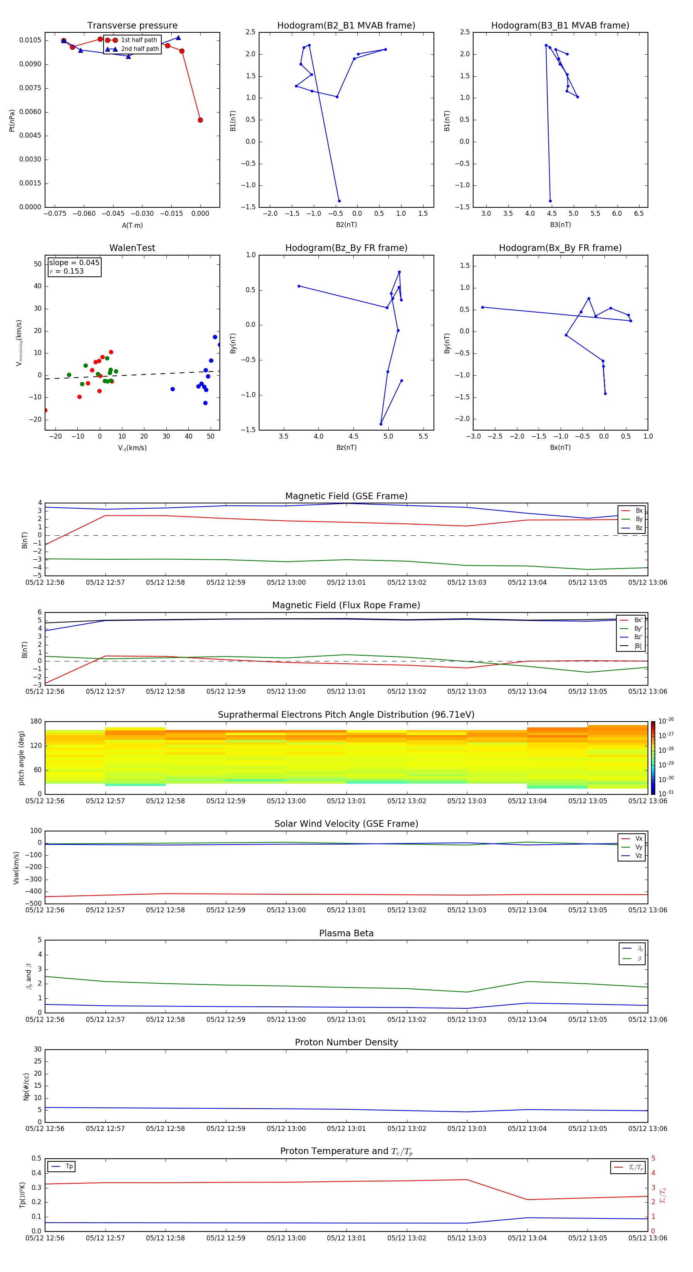Select 'Bx' in the GSE magnetic field legend

632,511
